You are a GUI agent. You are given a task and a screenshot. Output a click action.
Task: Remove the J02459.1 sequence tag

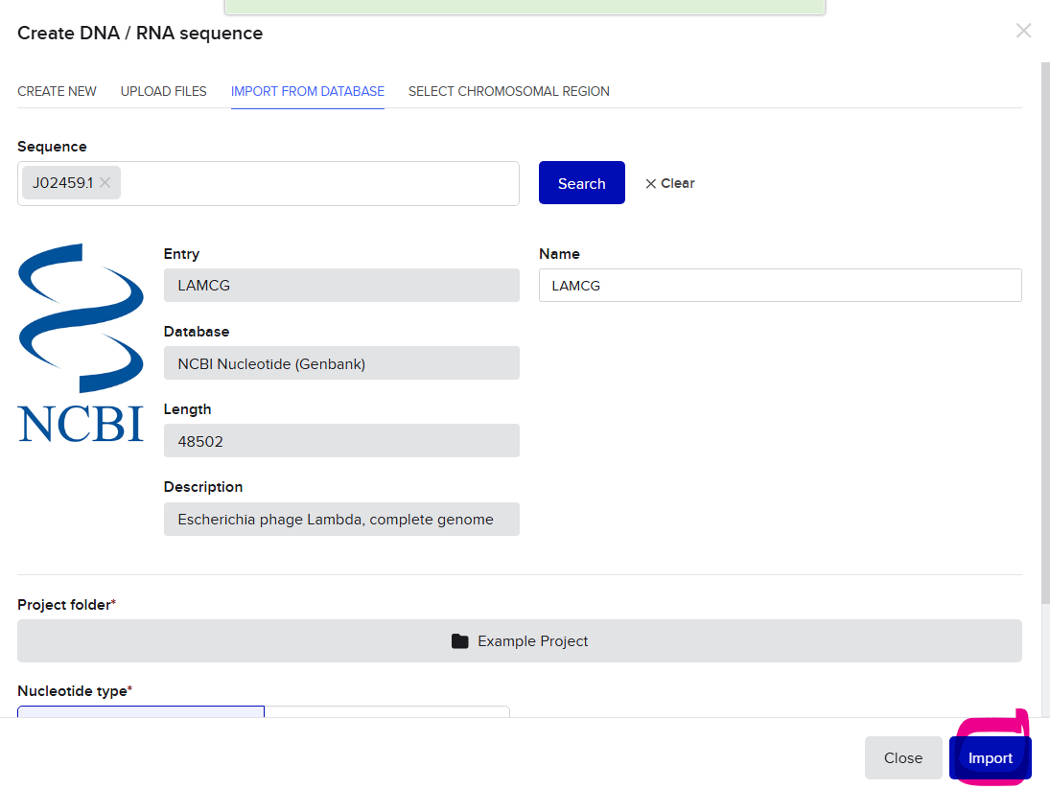tap(105, 183)
